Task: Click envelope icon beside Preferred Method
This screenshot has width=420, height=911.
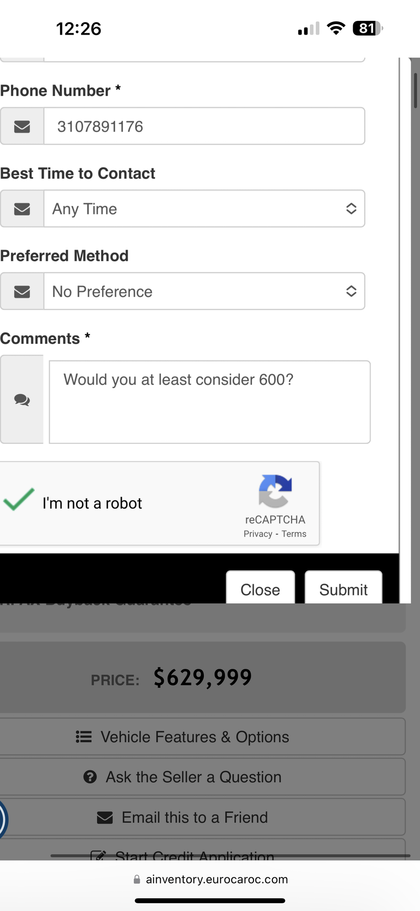Action: click(x=22, y=292)
